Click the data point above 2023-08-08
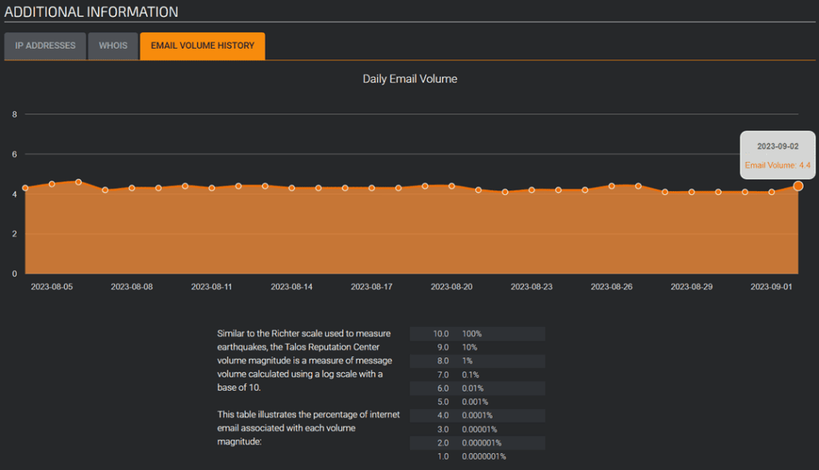This screenshot has width=819, height=470. click(132, 188)
